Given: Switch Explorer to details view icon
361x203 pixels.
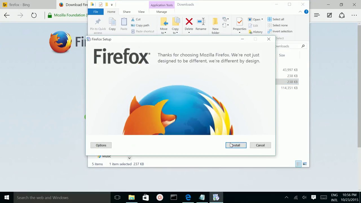Looking at the screenshot, I should [x=299, y=164].
